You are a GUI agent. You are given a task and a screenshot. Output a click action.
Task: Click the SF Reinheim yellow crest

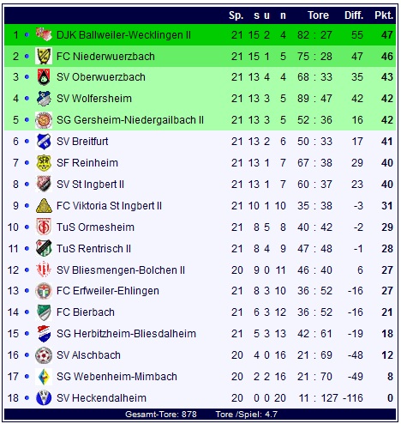[44, 163]
